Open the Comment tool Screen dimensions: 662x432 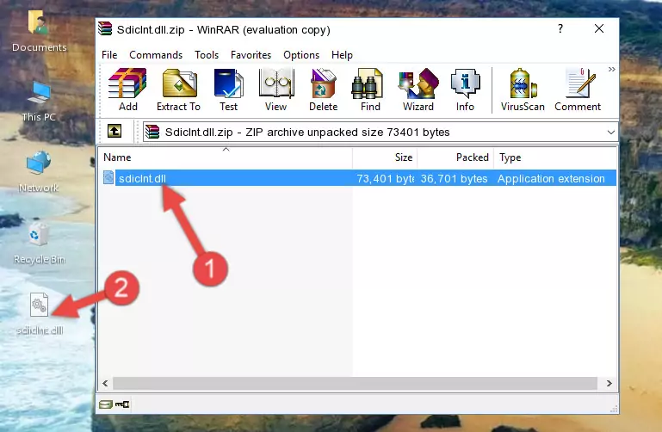[578, 89]
